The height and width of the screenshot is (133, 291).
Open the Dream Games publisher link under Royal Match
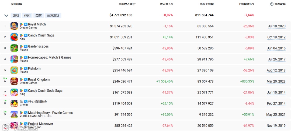coord(28,28)
